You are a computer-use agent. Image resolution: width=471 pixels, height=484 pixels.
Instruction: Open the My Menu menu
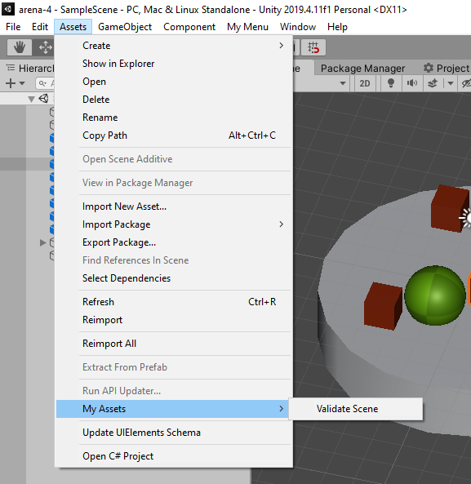[247, 27]
